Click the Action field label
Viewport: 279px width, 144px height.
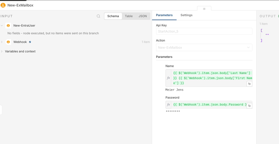coord(160,40)
